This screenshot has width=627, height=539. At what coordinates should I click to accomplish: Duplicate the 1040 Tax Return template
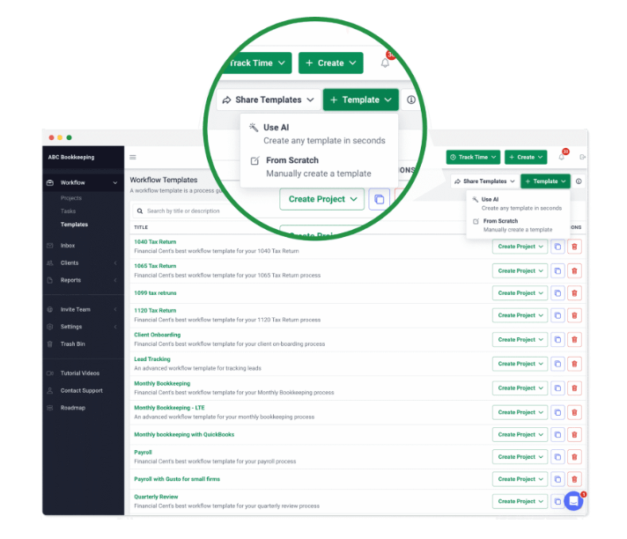point(557,247)
